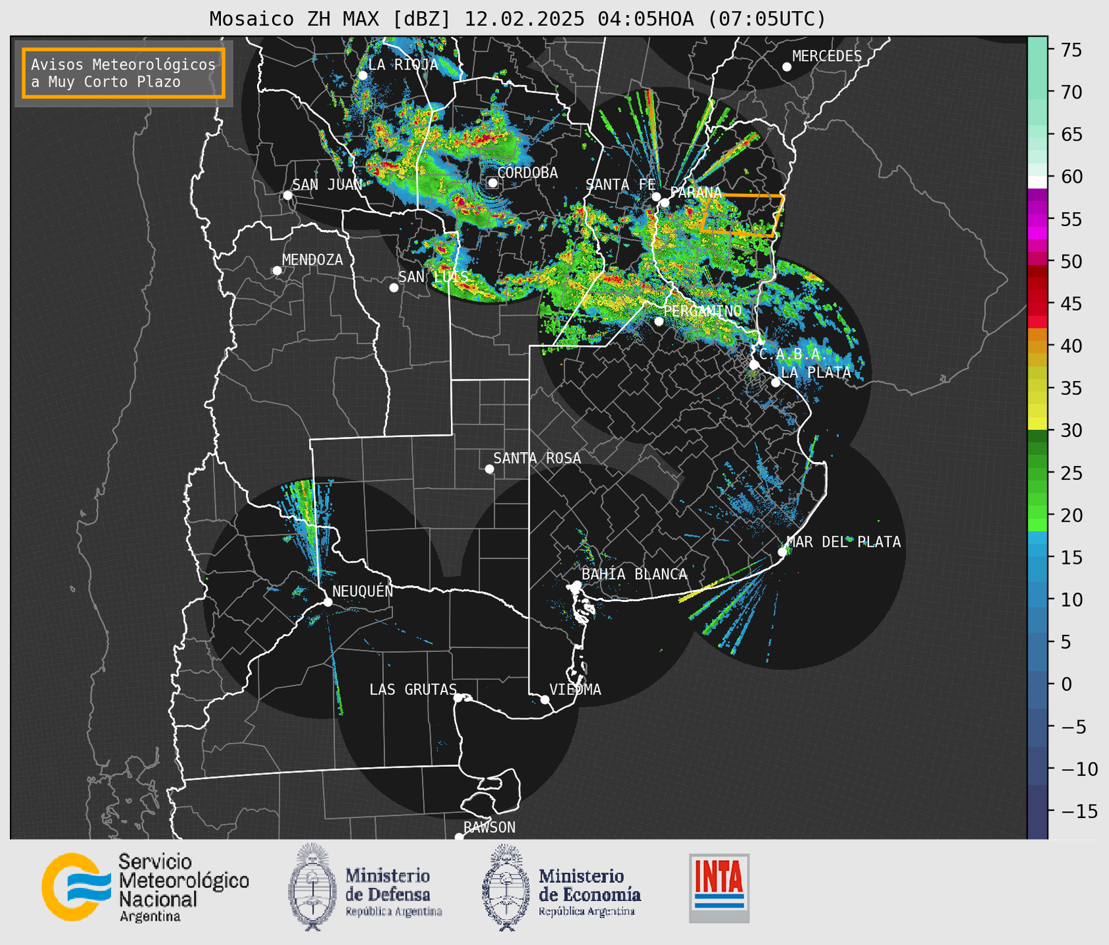Click the SANTA FE city marker dot
This screenshot has height=945, width=1109.
pyautogui.click(x=656, y=196)
